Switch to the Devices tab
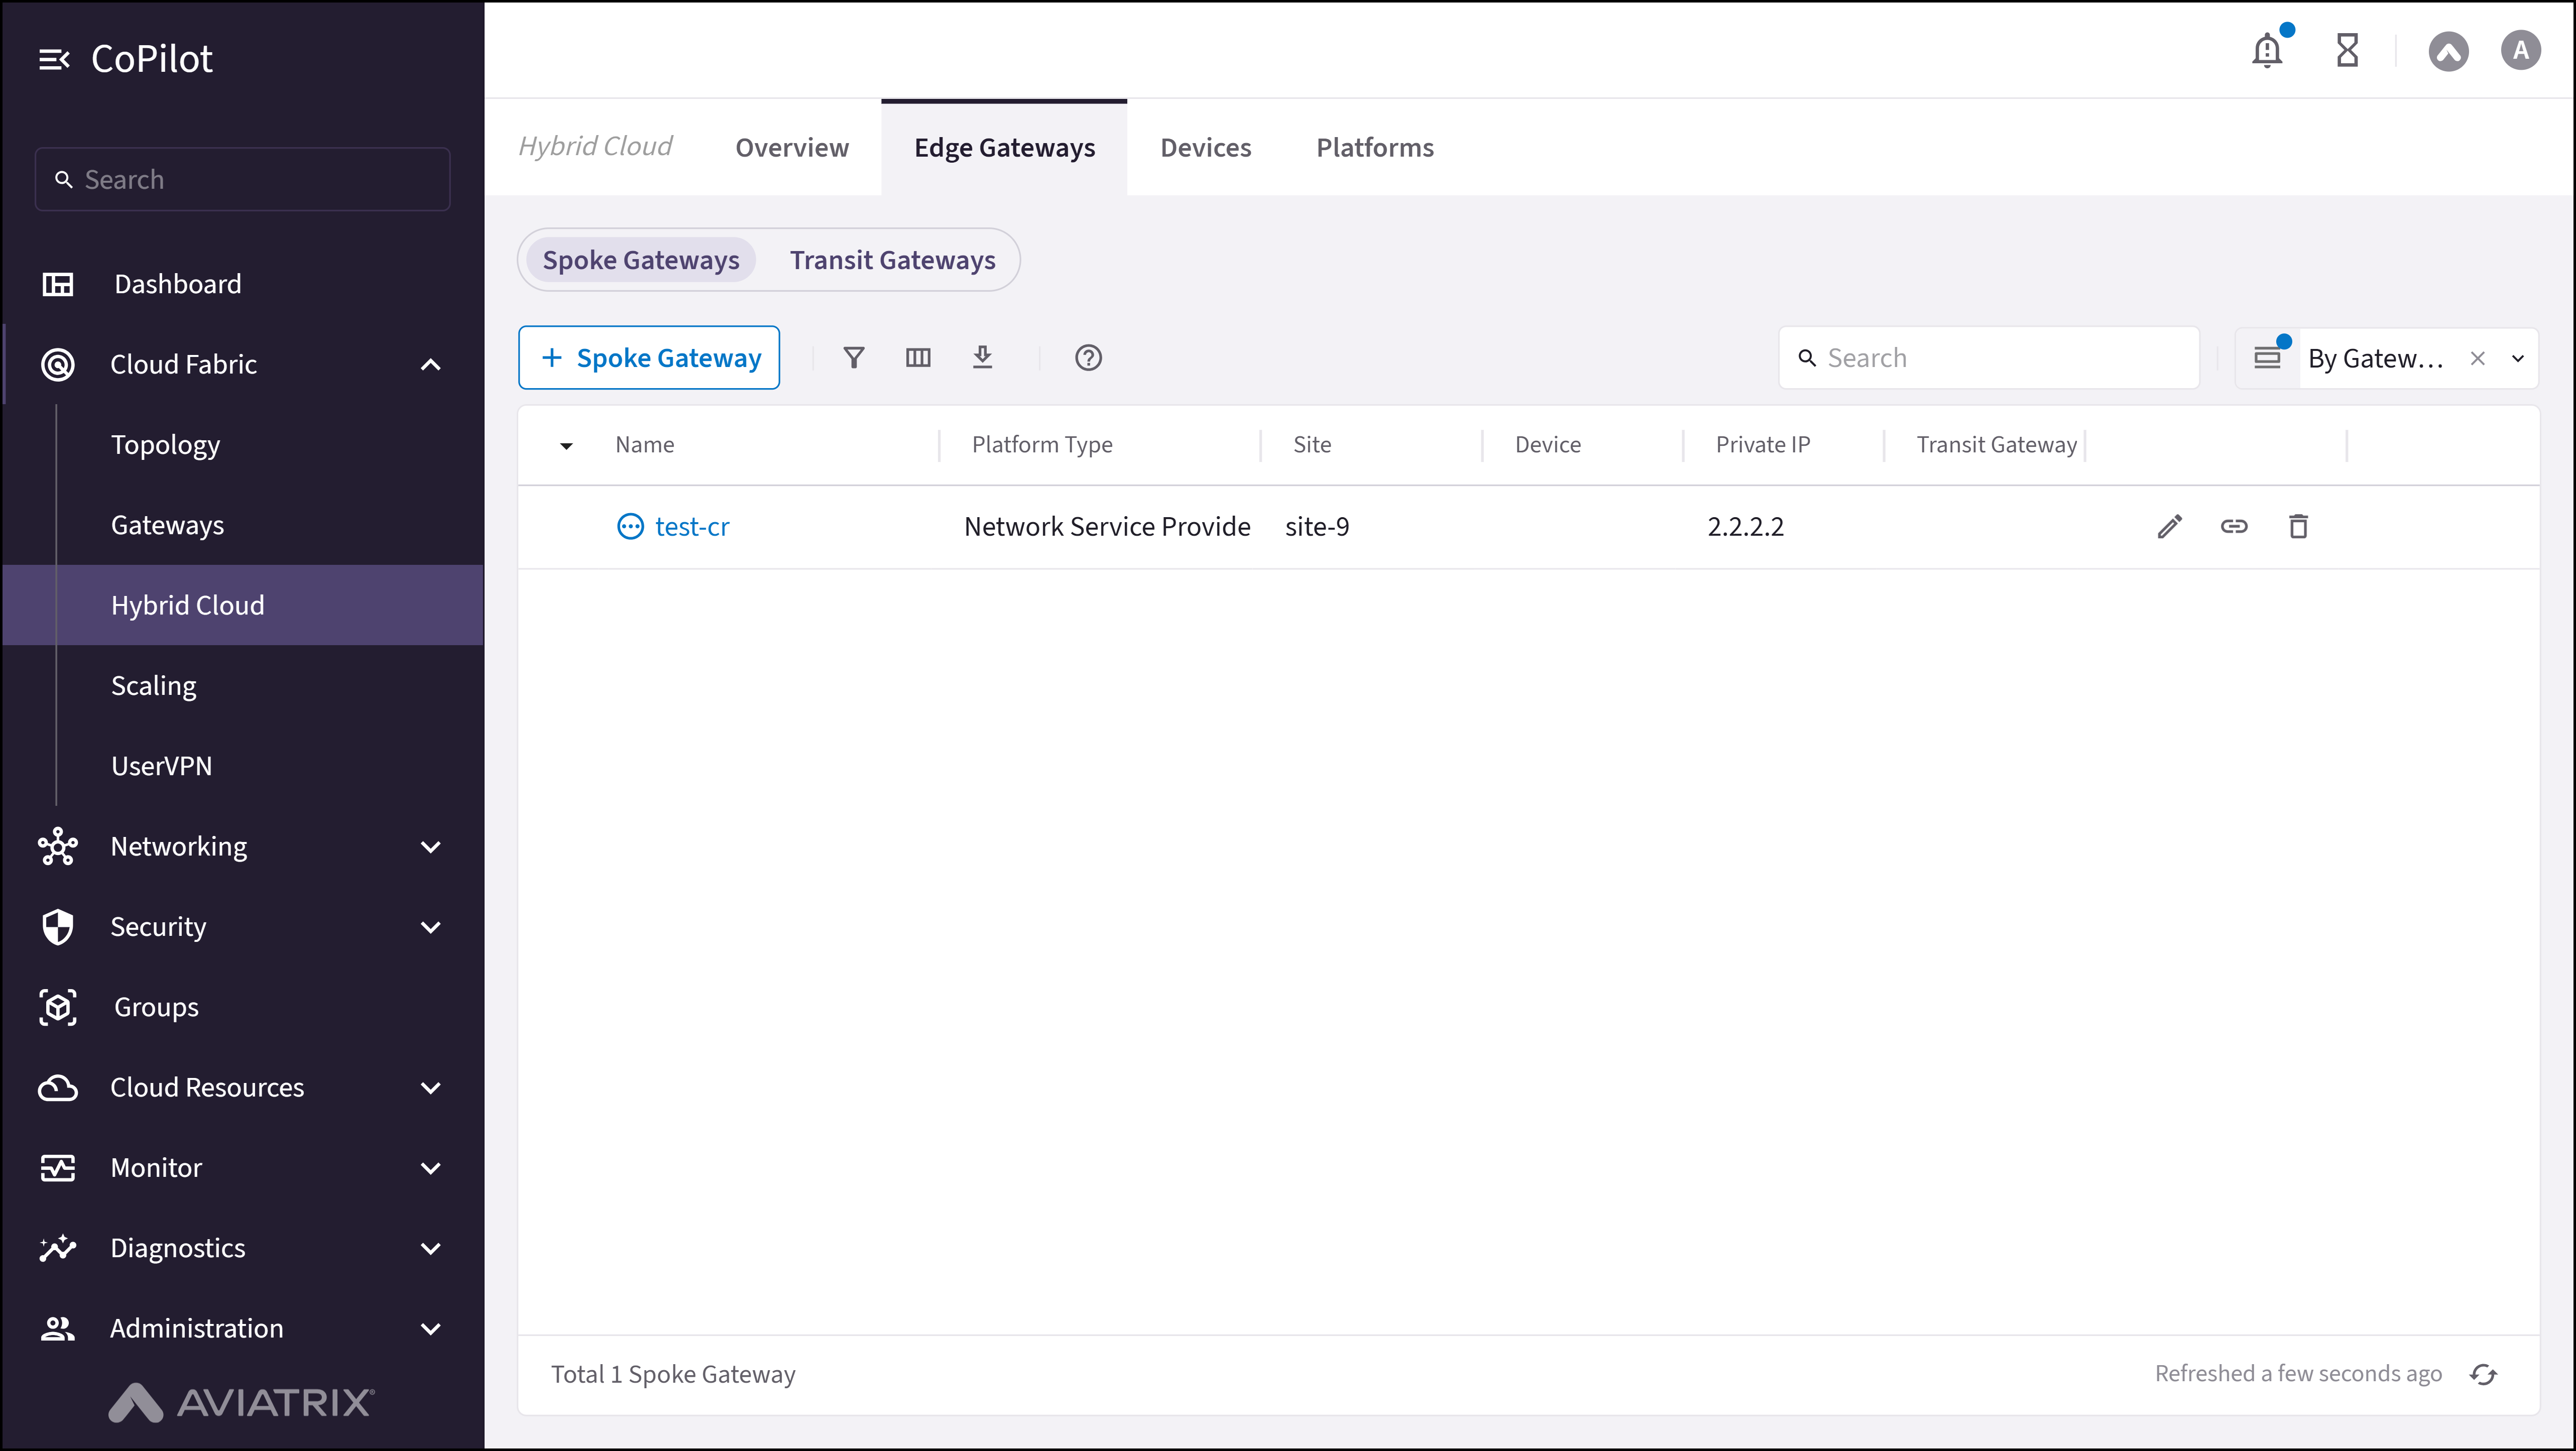Image resolution: width=2576 pixels, height=1451 pixels. [1205, 147]
